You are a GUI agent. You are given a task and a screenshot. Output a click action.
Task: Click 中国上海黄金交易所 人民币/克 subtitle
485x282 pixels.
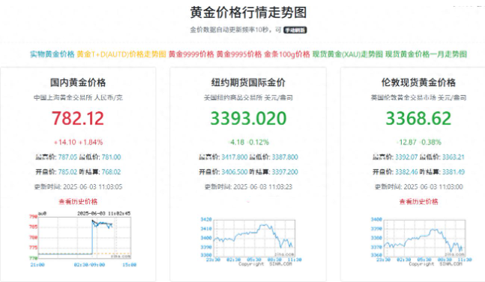pos(78,97)
